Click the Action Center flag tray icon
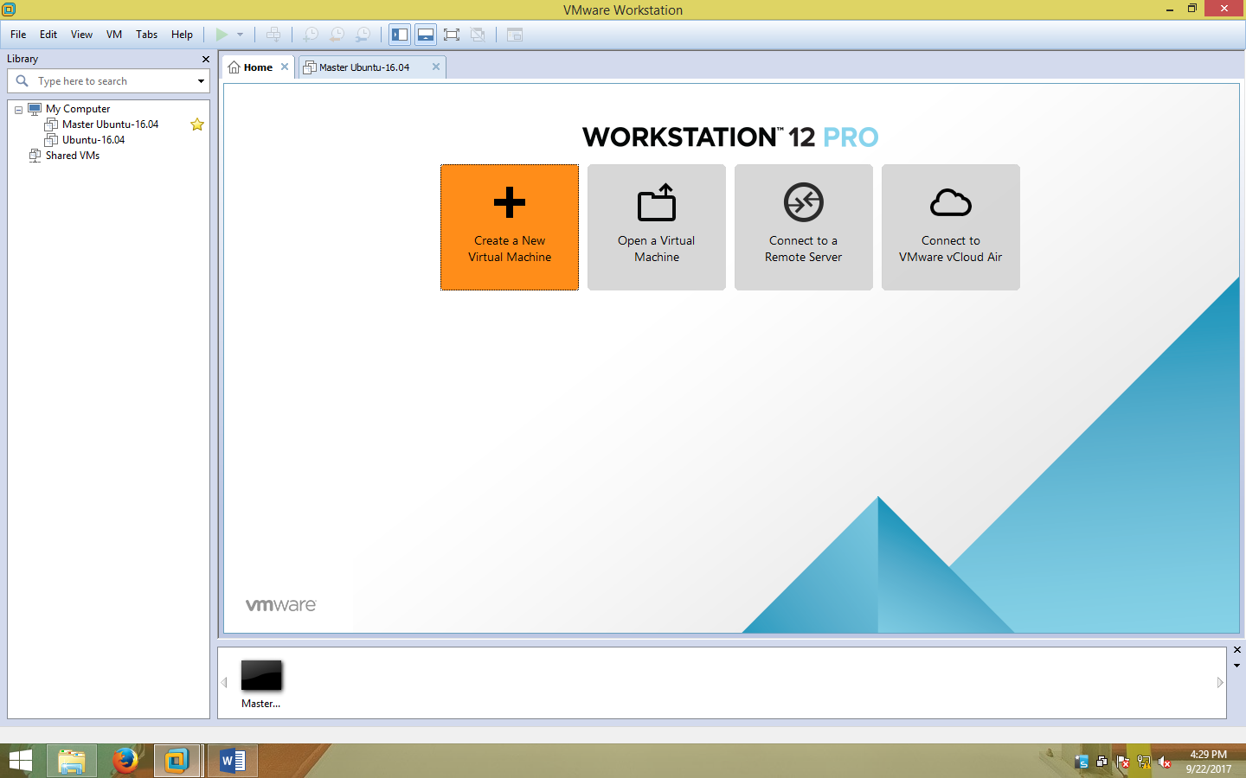1246x778 pixels. pyautogui.click(x=1123, y=762)
